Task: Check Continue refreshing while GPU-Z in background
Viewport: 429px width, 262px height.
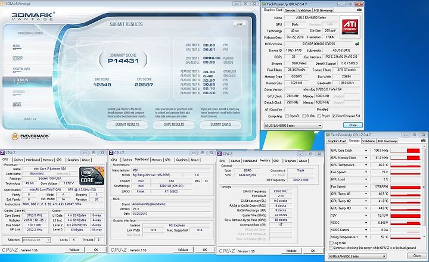Action: (331, 248)
